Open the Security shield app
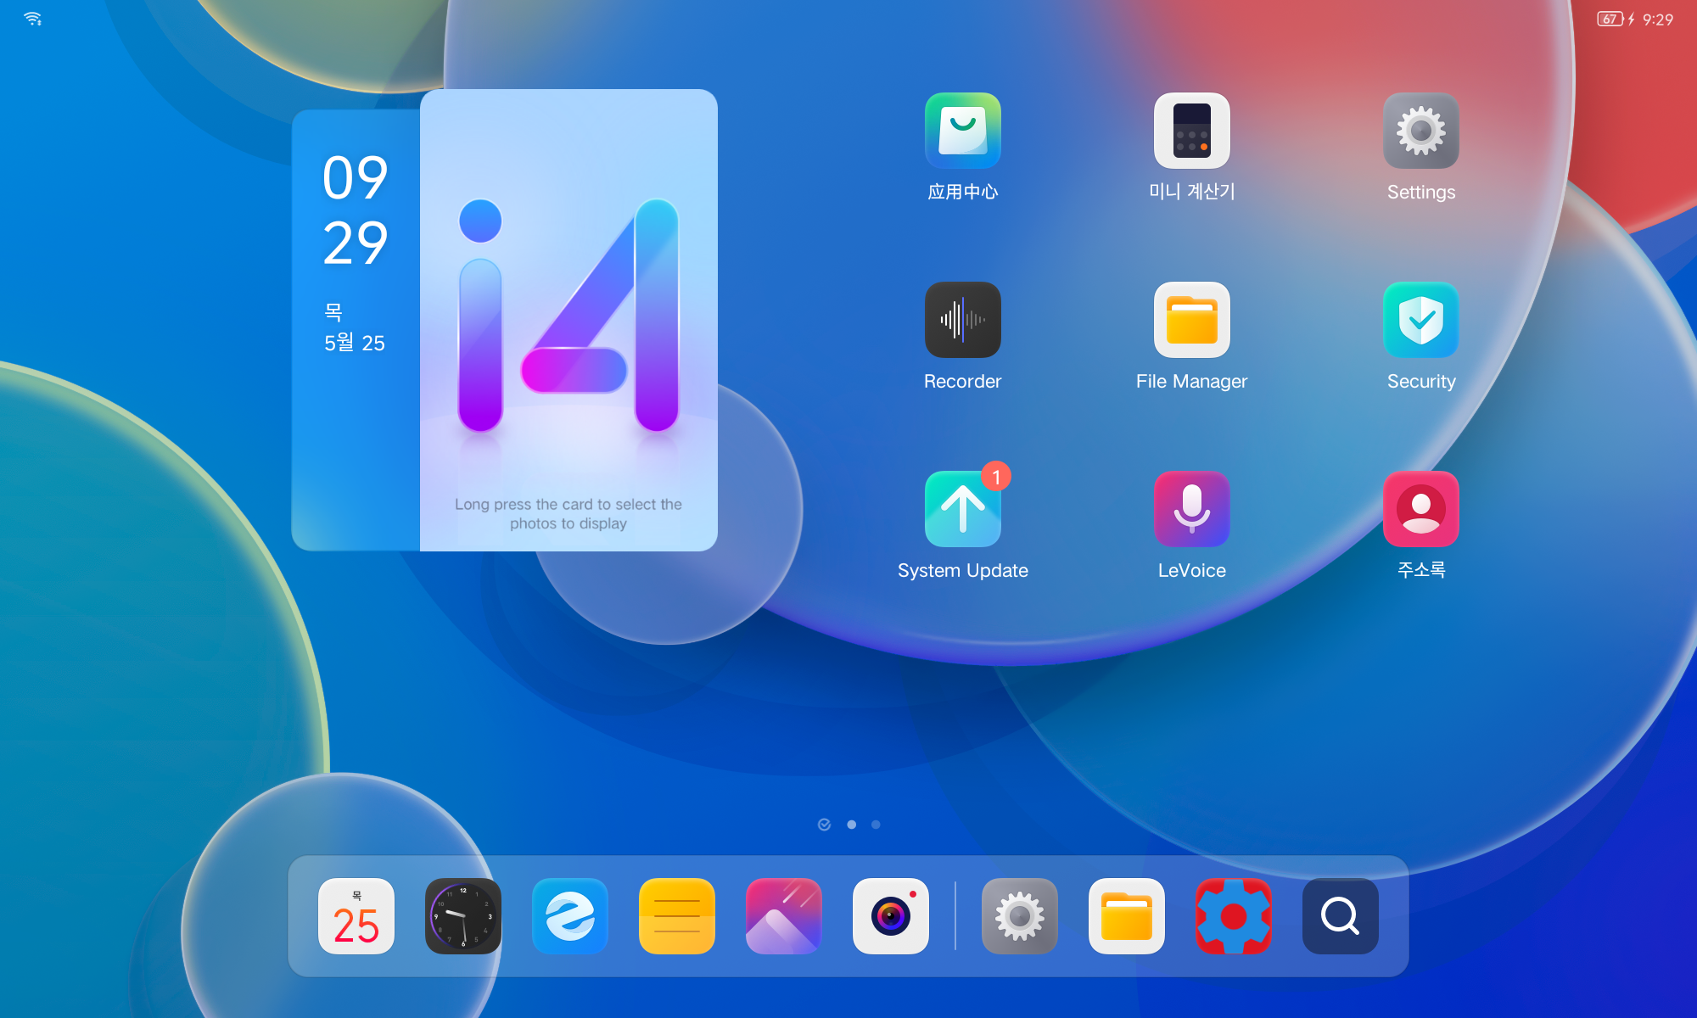Image resolution: width=1697 pixels, height=1018 pixels. pyautogui.click(x=1420, y=320)
